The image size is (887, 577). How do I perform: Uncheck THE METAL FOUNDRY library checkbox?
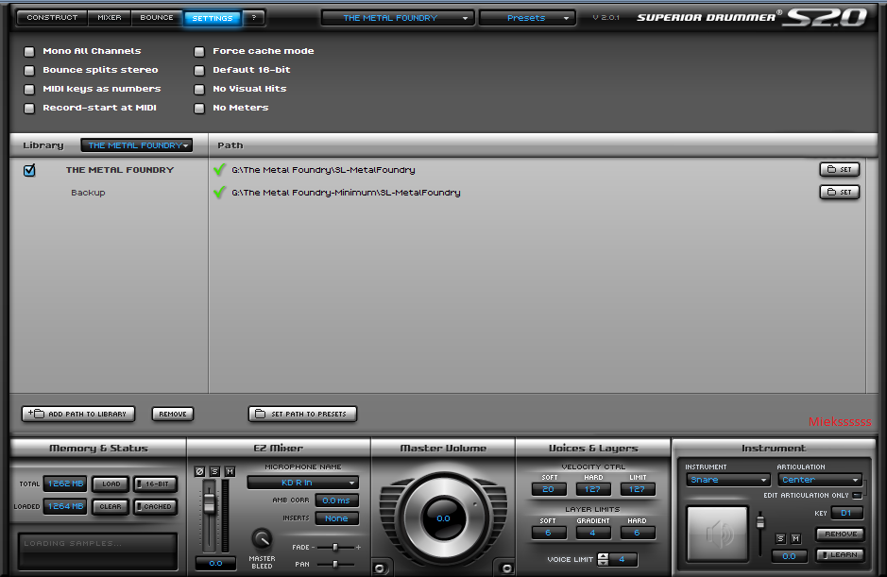(x=29, y=170)
